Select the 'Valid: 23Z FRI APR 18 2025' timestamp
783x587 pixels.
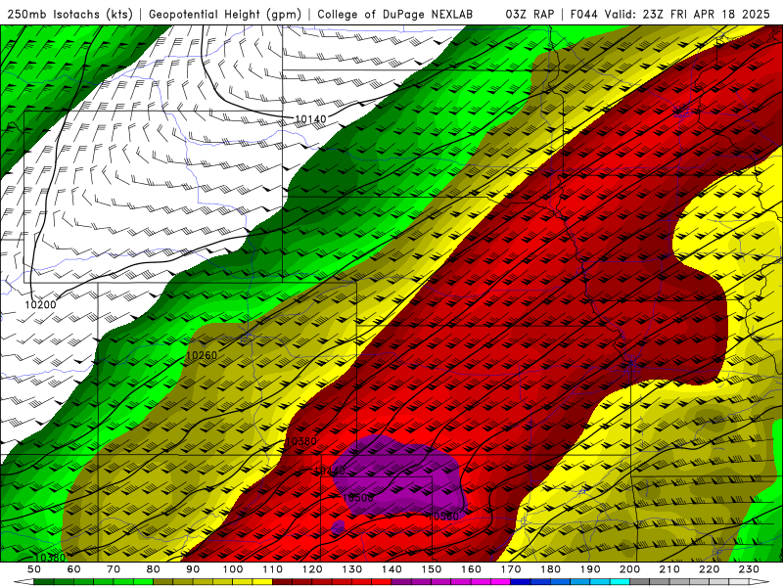point(687,14)
